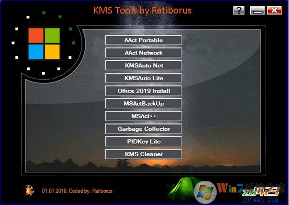The height and width of the screenshot is (205, 289).
Task: Run Office 2019 Install
Action: (143, 91)
